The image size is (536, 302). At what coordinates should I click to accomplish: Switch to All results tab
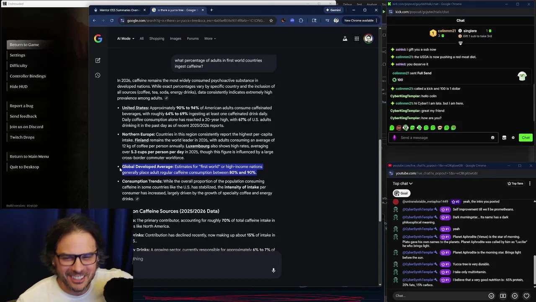point(142,39)
